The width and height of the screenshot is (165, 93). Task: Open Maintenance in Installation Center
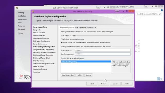22,19
